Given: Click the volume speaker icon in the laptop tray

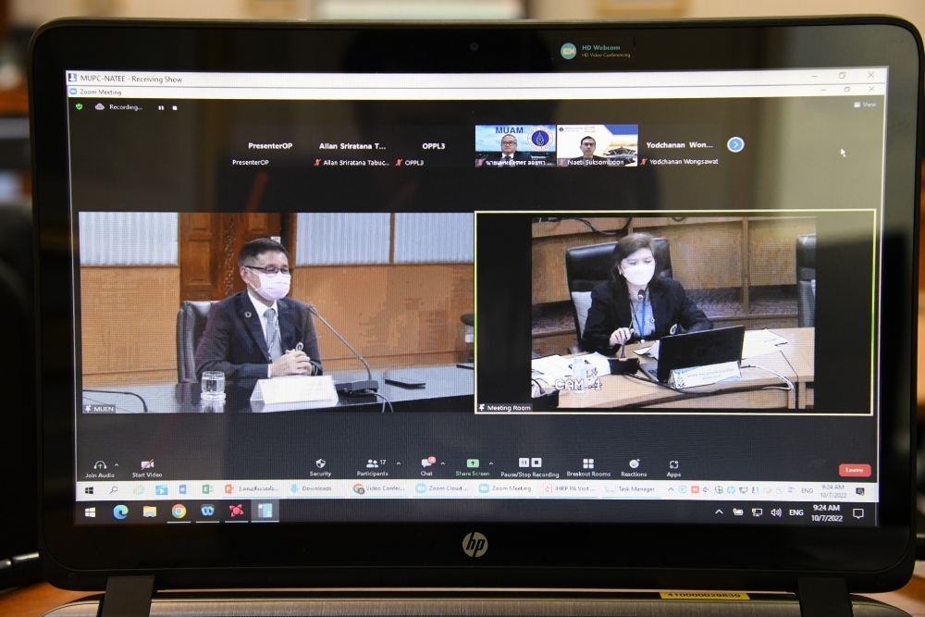Looking at the screenshot, I should tap(776, 512).
